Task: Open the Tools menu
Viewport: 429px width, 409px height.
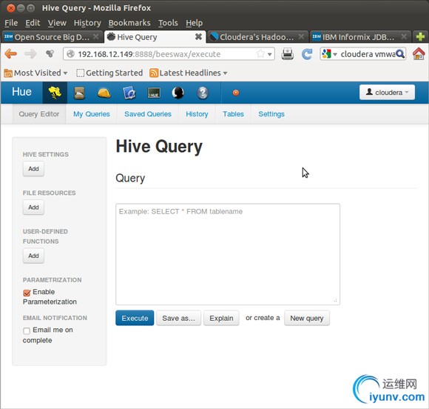Action: tap(168, 23)
